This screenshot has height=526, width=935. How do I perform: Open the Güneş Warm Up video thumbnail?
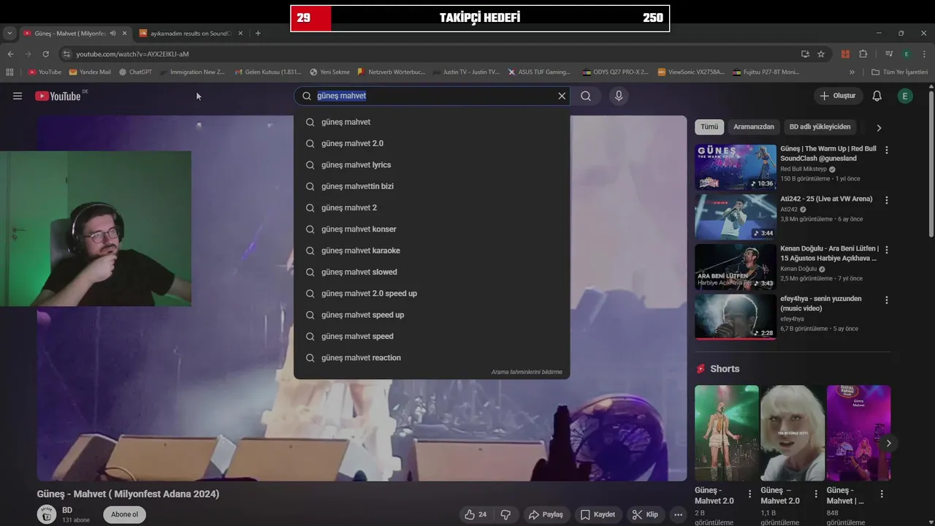(735, 167)
